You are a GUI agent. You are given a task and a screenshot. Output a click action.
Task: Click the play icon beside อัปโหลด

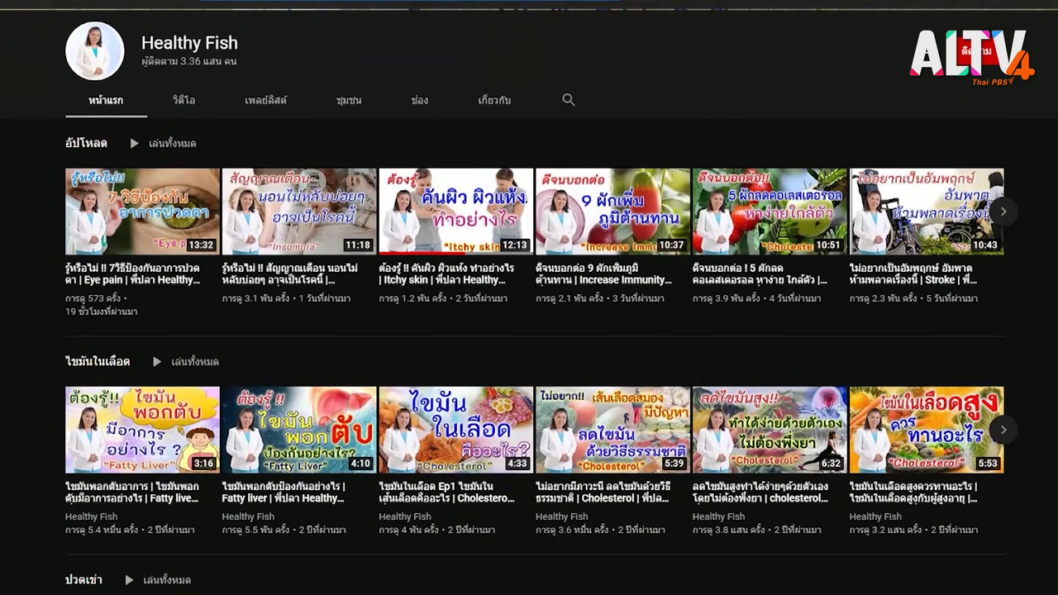[134, 143]
